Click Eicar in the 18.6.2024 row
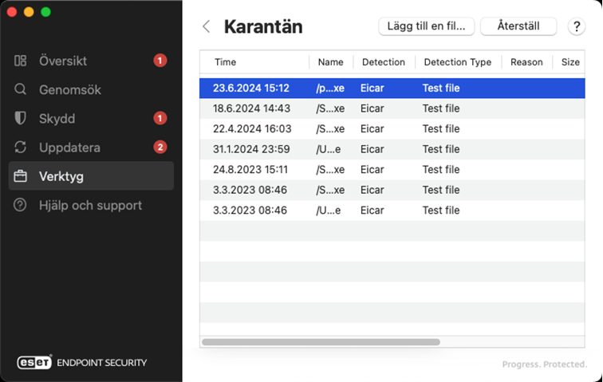Screen dimensions: 603x382 coord(372,108)
